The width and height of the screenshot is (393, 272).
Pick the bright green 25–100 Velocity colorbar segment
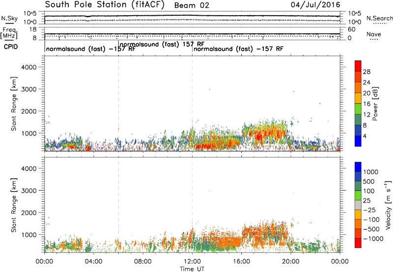(x=358, y=195)
